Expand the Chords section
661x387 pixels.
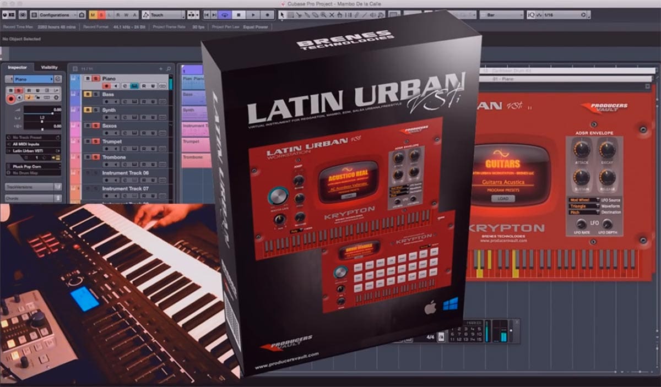tap(33, 198)
